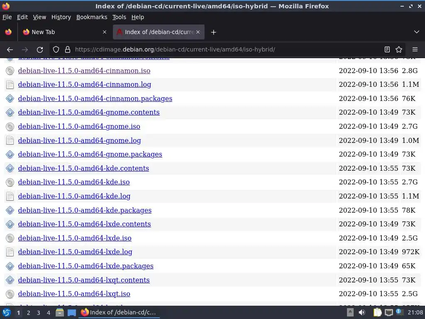Open the History menu
The width and height of the screenshot is (425, 319).
pos(61,17)
